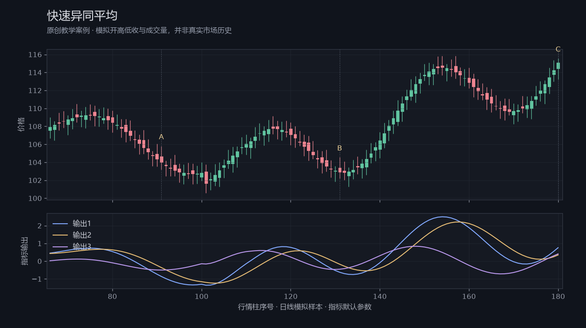Click the indicator axis tick −1
The image size is (586, 328).
[37, 279]
